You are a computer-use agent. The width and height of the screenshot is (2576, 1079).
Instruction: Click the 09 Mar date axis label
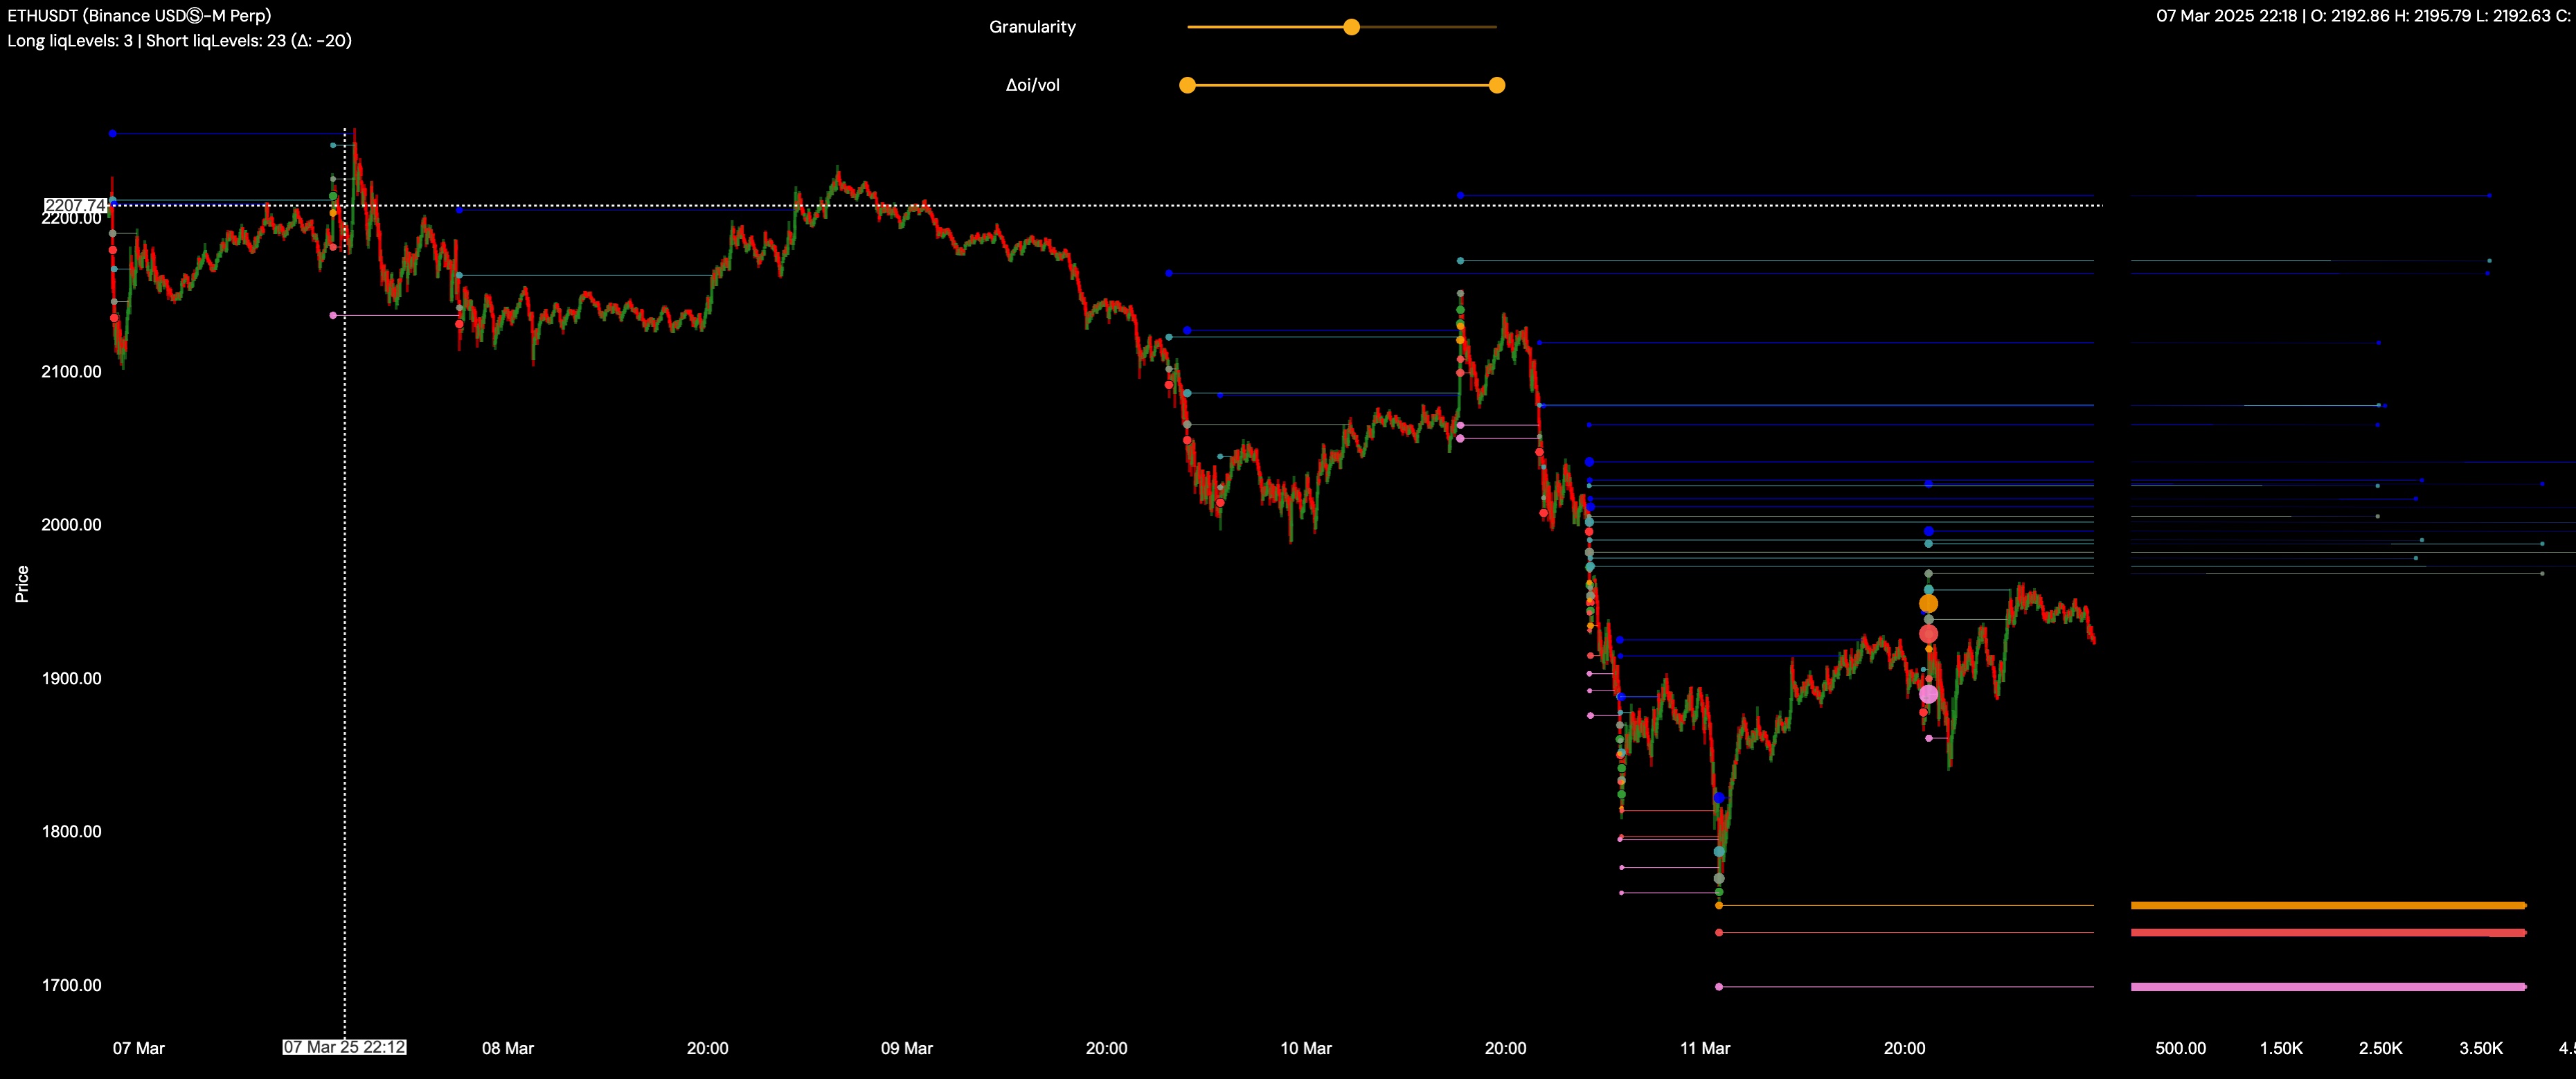(x=906, y=1048)
